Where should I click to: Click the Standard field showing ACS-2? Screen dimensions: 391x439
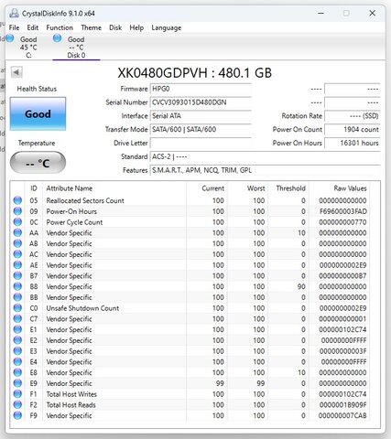coord(265,156)
